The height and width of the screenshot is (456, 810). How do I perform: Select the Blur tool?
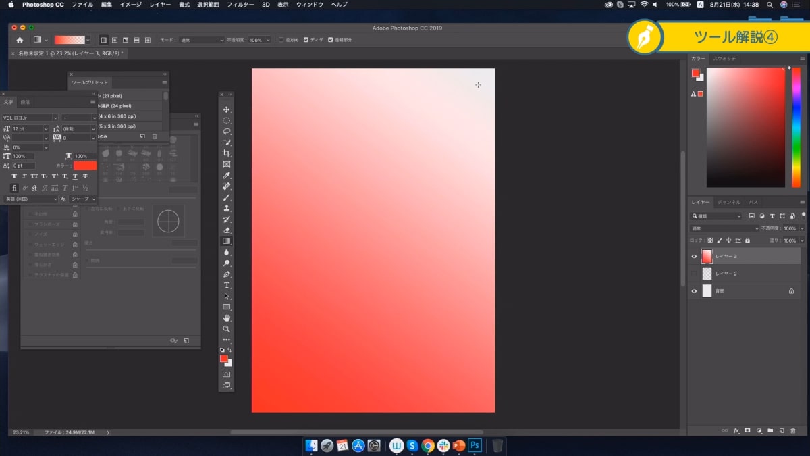227,252
